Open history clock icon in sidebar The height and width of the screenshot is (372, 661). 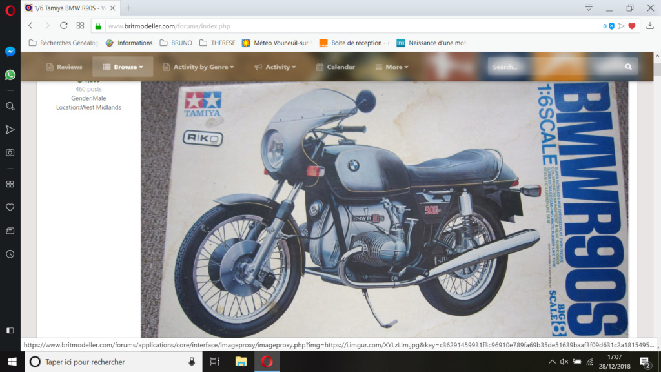pos(10,254)
